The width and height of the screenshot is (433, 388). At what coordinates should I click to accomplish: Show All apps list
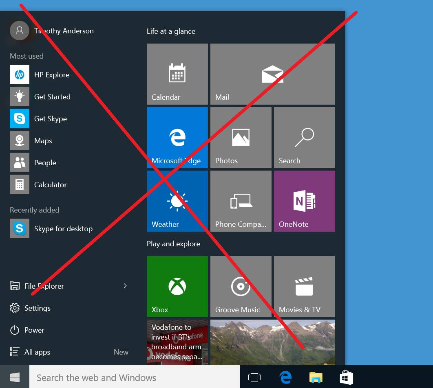coord(30,352)
